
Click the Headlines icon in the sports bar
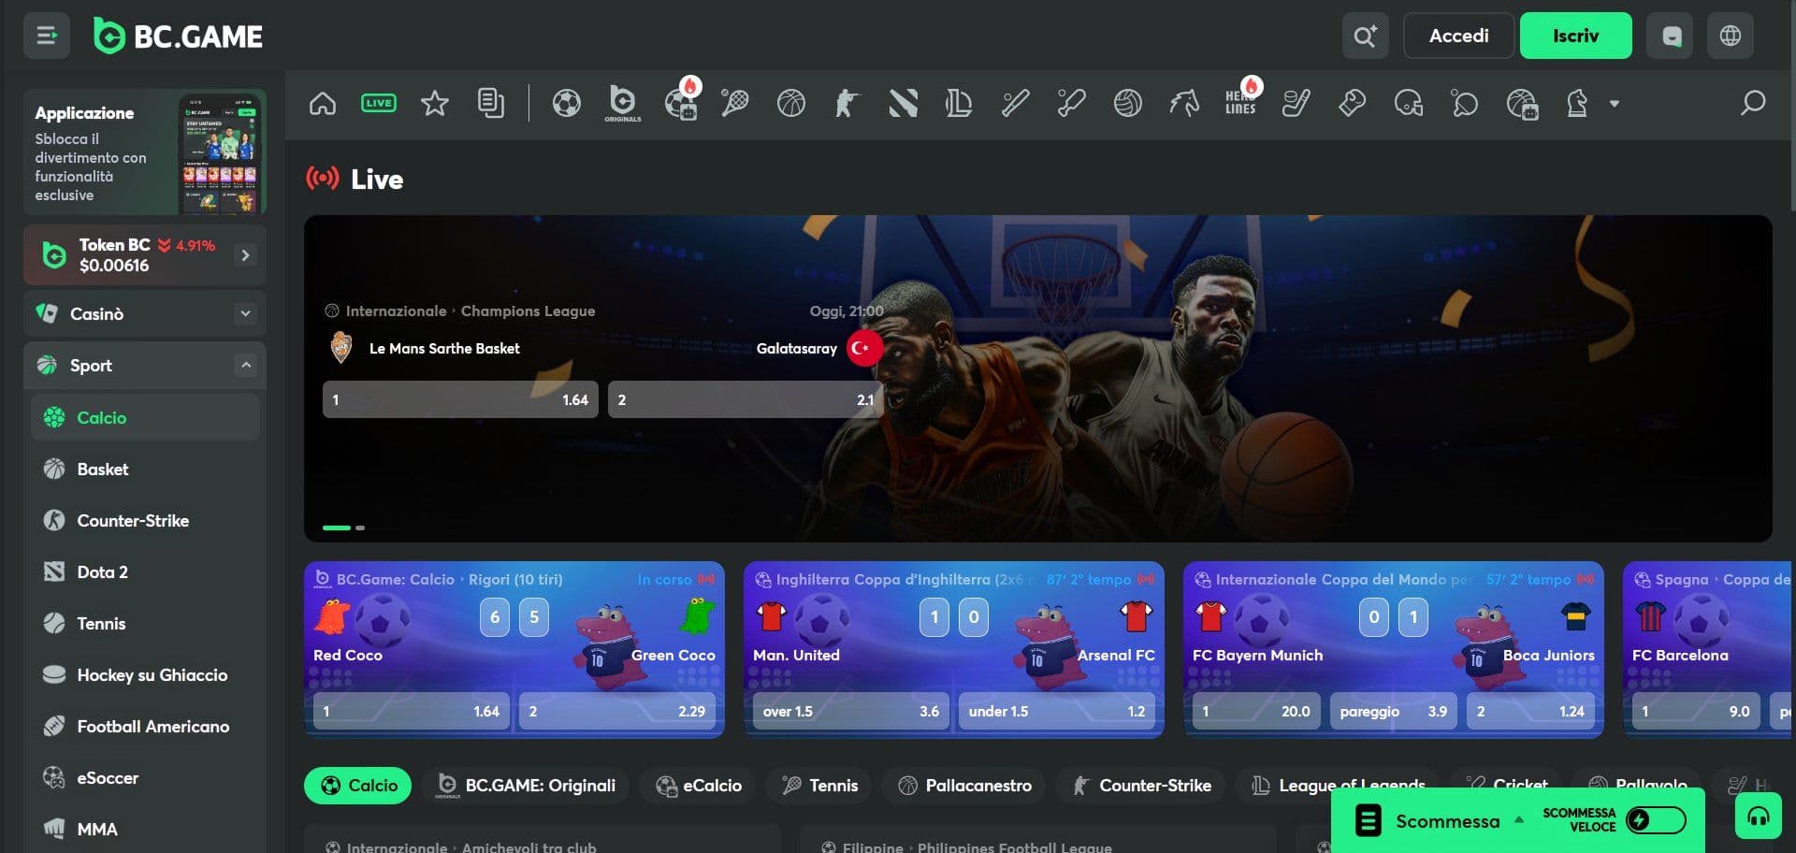coord(1240,104)
